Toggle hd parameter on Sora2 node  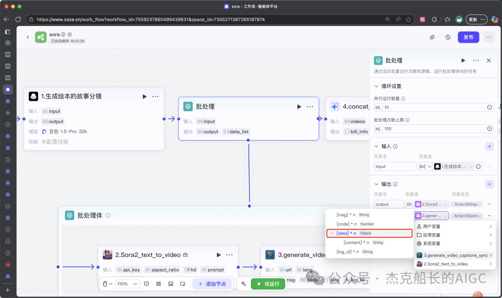click(x=187, y=270)
